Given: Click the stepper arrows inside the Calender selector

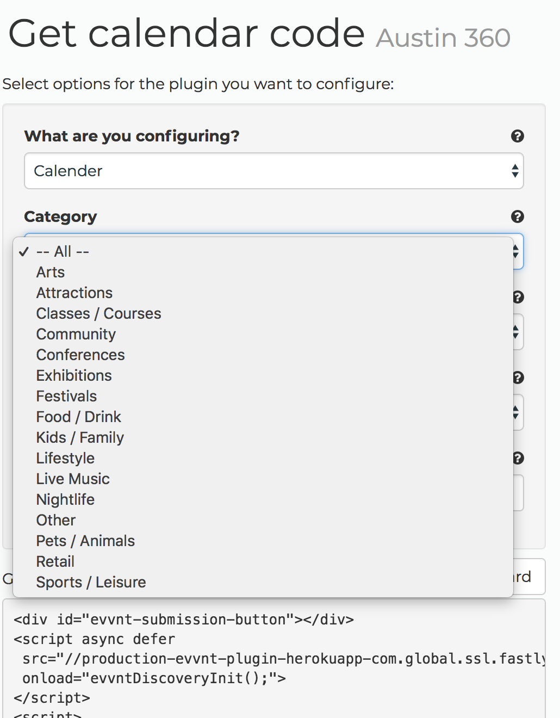Looking at the screenshot, I should [515, 171].
